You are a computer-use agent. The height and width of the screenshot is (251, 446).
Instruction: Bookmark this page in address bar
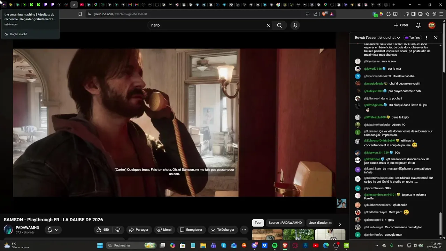[x=80, y=14]
